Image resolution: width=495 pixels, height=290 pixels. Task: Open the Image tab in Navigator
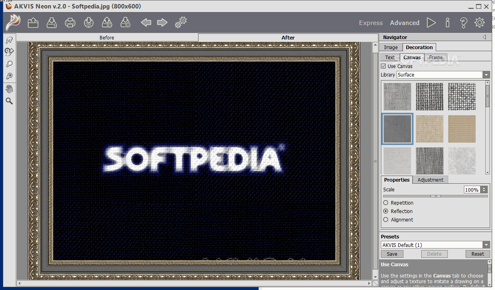point(391,47)
